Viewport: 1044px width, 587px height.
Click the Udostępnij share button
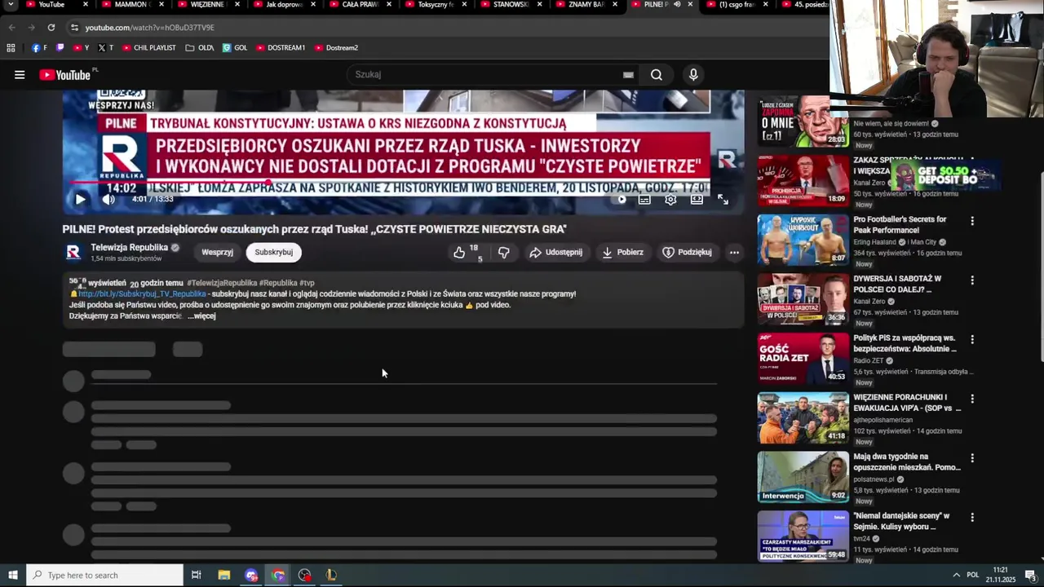pyautogui.click(x=555, y=253)
